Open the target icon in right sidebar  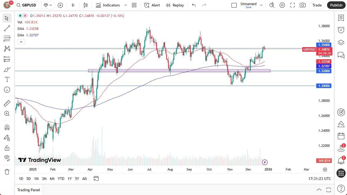(341, 112)
